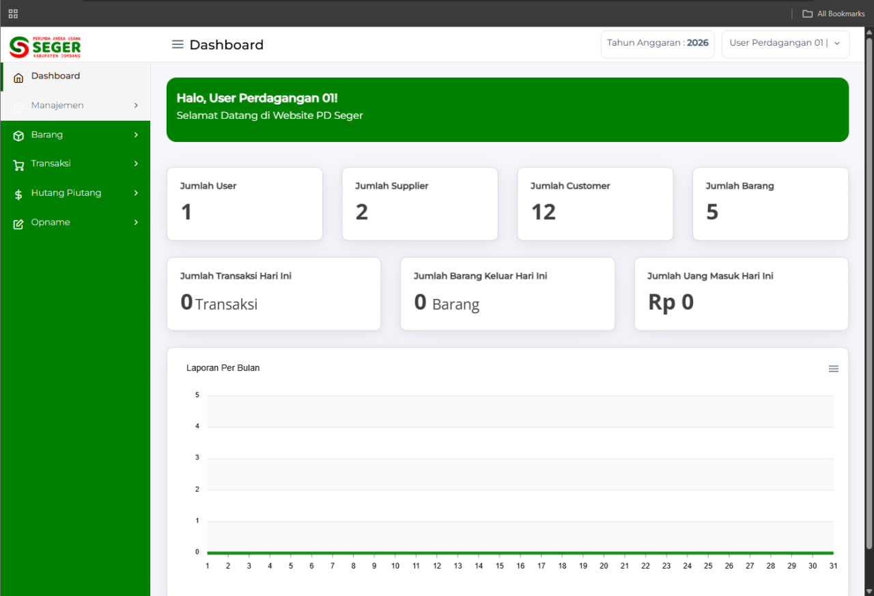The image size is (874, 596).
Task: Toggle the sidebar with the hamburger icon
Action: [178, 44]
